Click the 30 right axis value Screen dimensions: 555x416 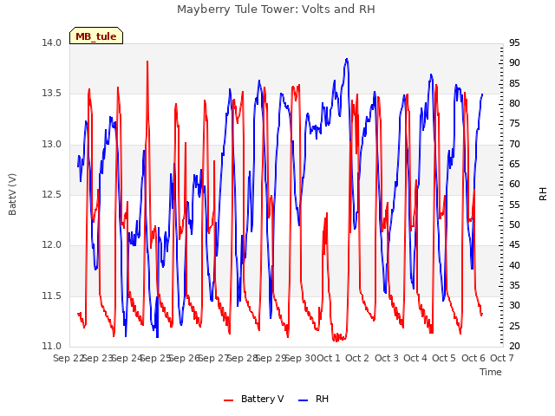514,306
